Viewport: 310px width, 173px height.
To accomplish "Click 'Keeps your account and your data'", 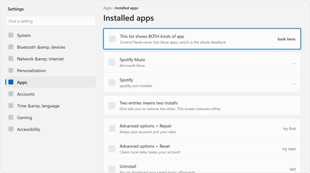I will point(148,132).
